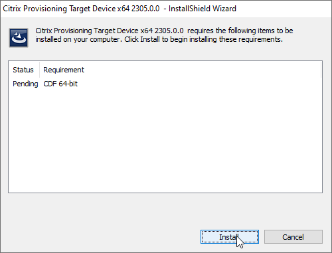
Task: Click the word 'Wizard' in title bar
Action: [x=224, y=9]
